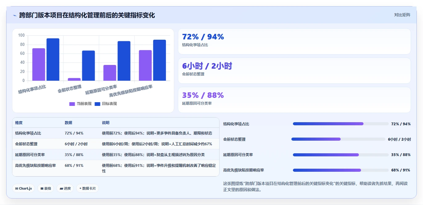Image resolution: width=423 pixels, height=205 pixels.
Task: Click the 进度 chip icon
Action: click(x=61, y=188)
